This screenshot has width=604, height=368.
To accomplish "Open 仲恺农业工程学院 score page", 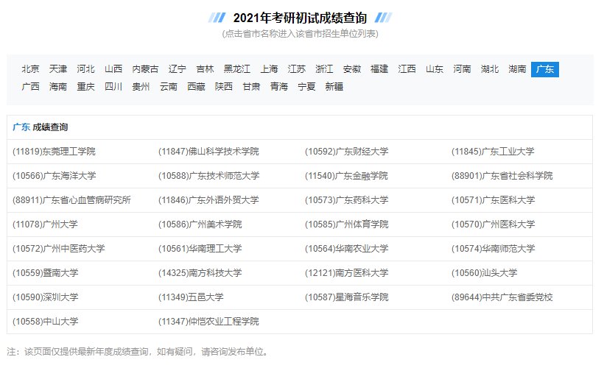I will (x=208, y=322).
